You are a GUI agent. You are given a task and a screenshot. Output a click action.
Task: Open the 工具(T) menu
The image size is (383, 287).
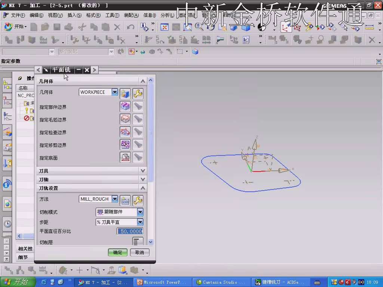[112, 15]
